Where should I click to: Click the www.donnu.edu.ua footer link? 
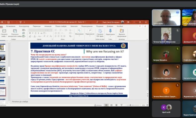coord(79,96)
